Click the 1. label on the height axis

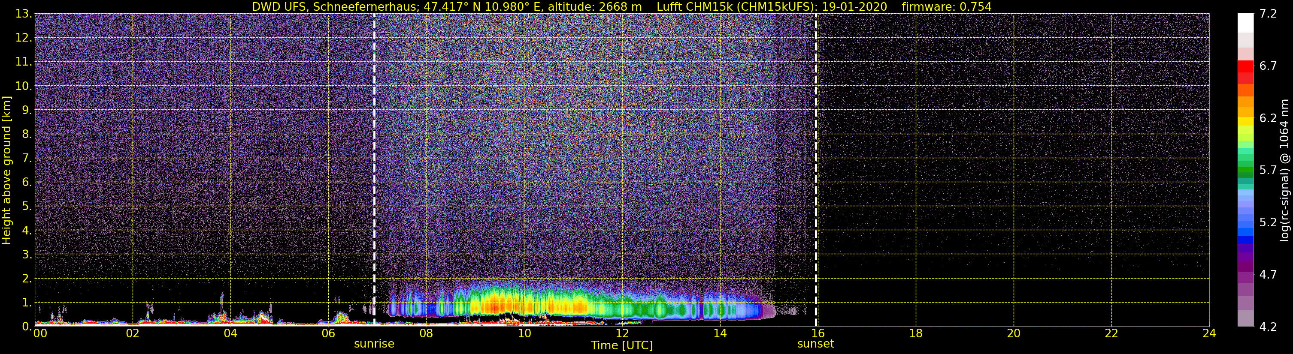click(x=27, y=302)
